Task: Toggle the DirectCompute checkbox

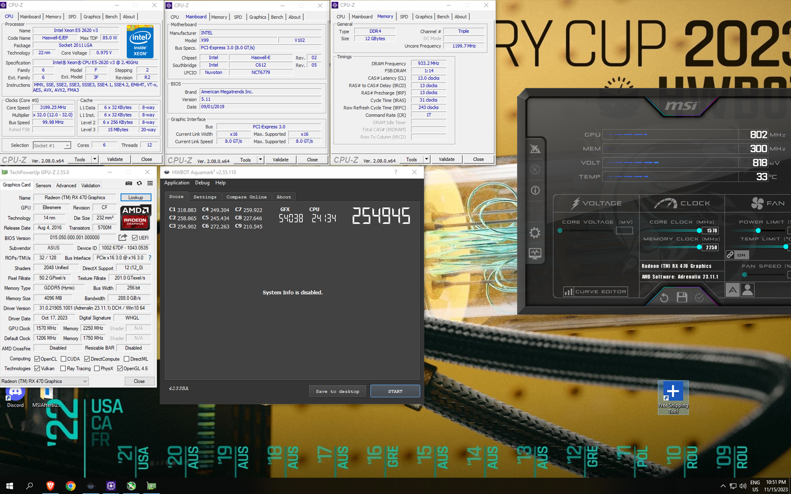Action: click(x=87, y=359)
